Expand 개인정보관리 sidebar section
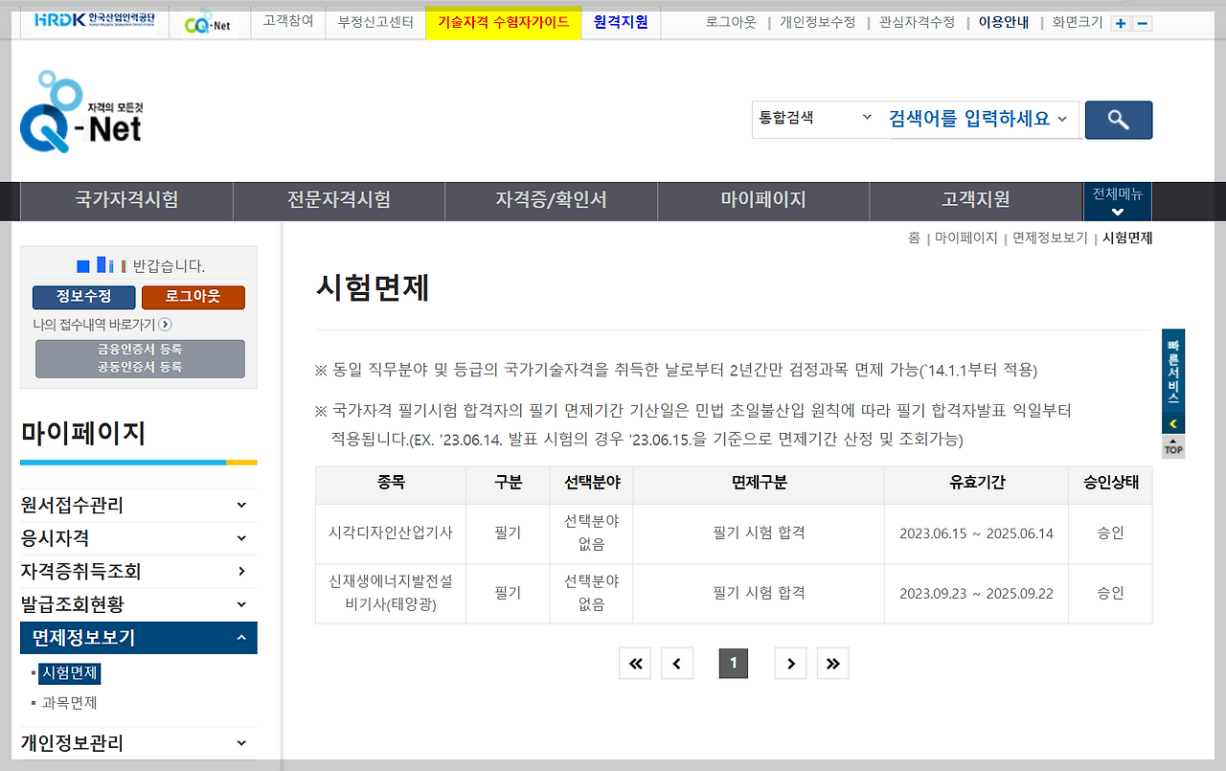1226x771 pixels. (139, 742)
